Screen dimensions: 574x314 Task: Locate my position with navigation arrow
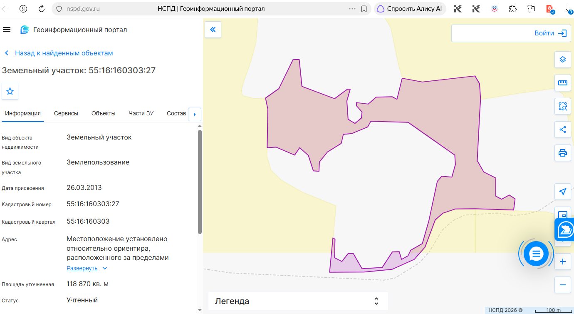tap(563, 192)
